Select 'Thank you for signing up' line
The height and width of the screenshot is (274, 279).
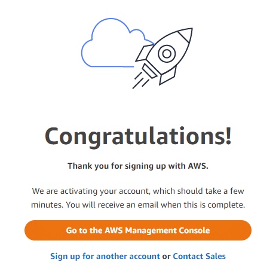pos(138,166)
